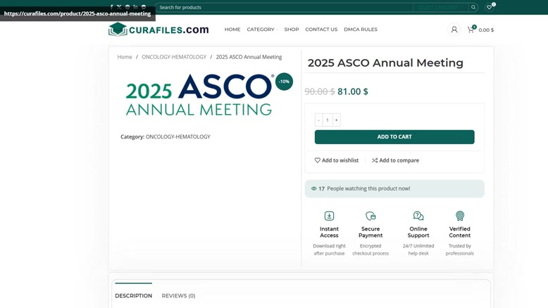Click 'Download right after purchase' text
The height and width of the screenshot is (308, 548).
[x=329, y=250]
